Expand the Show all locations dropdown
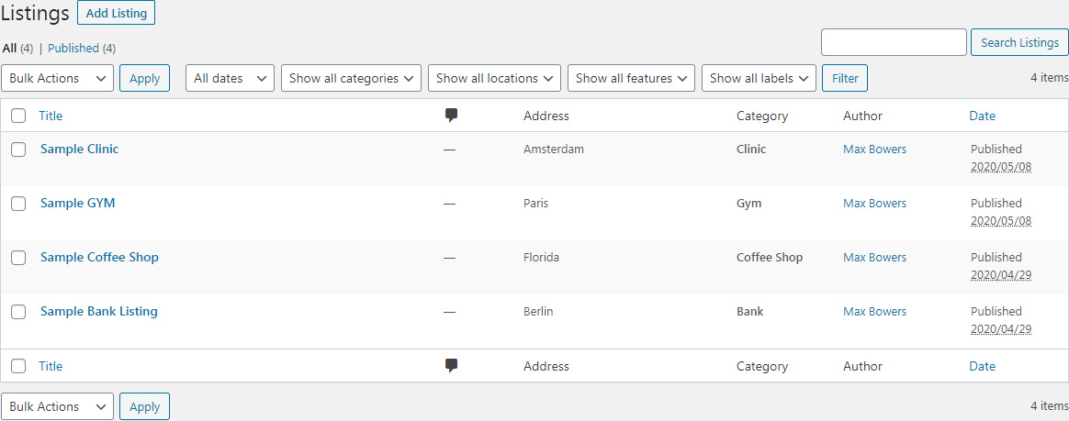Screen dimensions: 1069x421 point(494,78)
